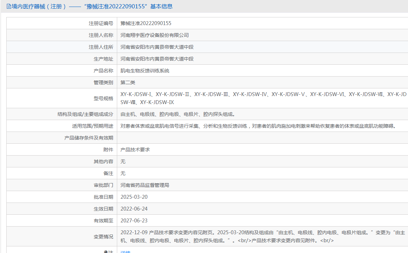The width and height of the screenshot is (408, 253).
Task: Select effective date 2022-06-24
Action: pyautogui.click(x=134, y=209)
